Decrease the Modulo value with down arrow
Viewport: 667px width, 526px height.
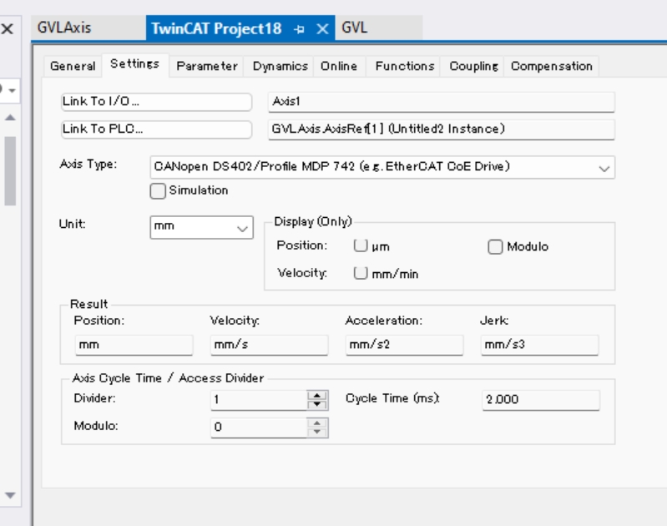point(317,432)
